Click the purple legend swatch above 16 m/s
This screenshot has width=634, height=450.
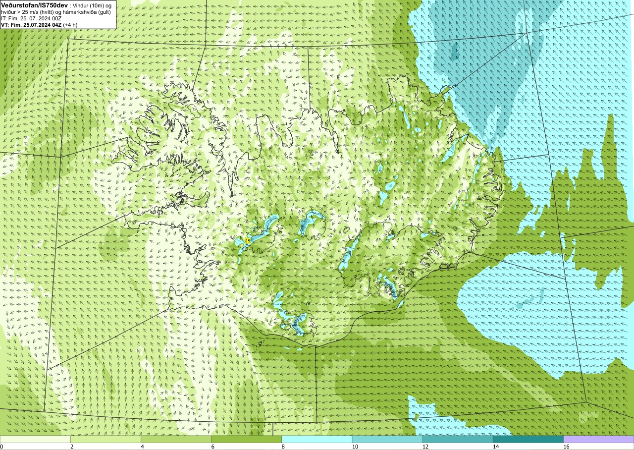click(599, 439)
